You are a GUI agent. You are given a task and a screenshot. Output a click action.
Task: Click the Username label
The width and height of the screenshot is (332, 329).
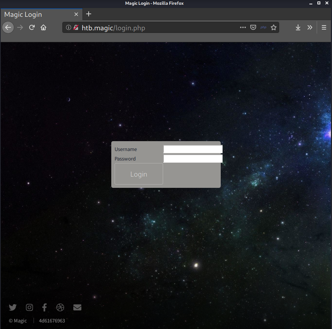(x=126, y=149)
